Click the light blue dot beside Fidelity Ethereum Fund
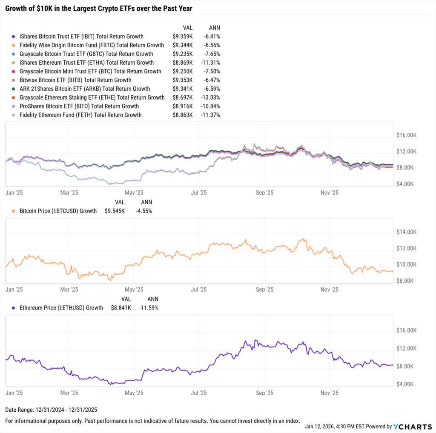 [14, 115]
